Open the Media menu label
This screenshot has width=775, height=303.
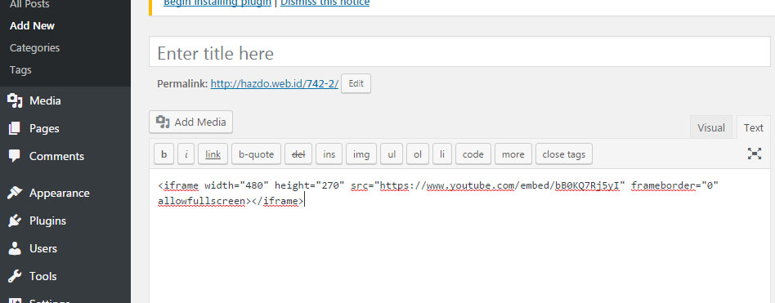tap(45, 100)
